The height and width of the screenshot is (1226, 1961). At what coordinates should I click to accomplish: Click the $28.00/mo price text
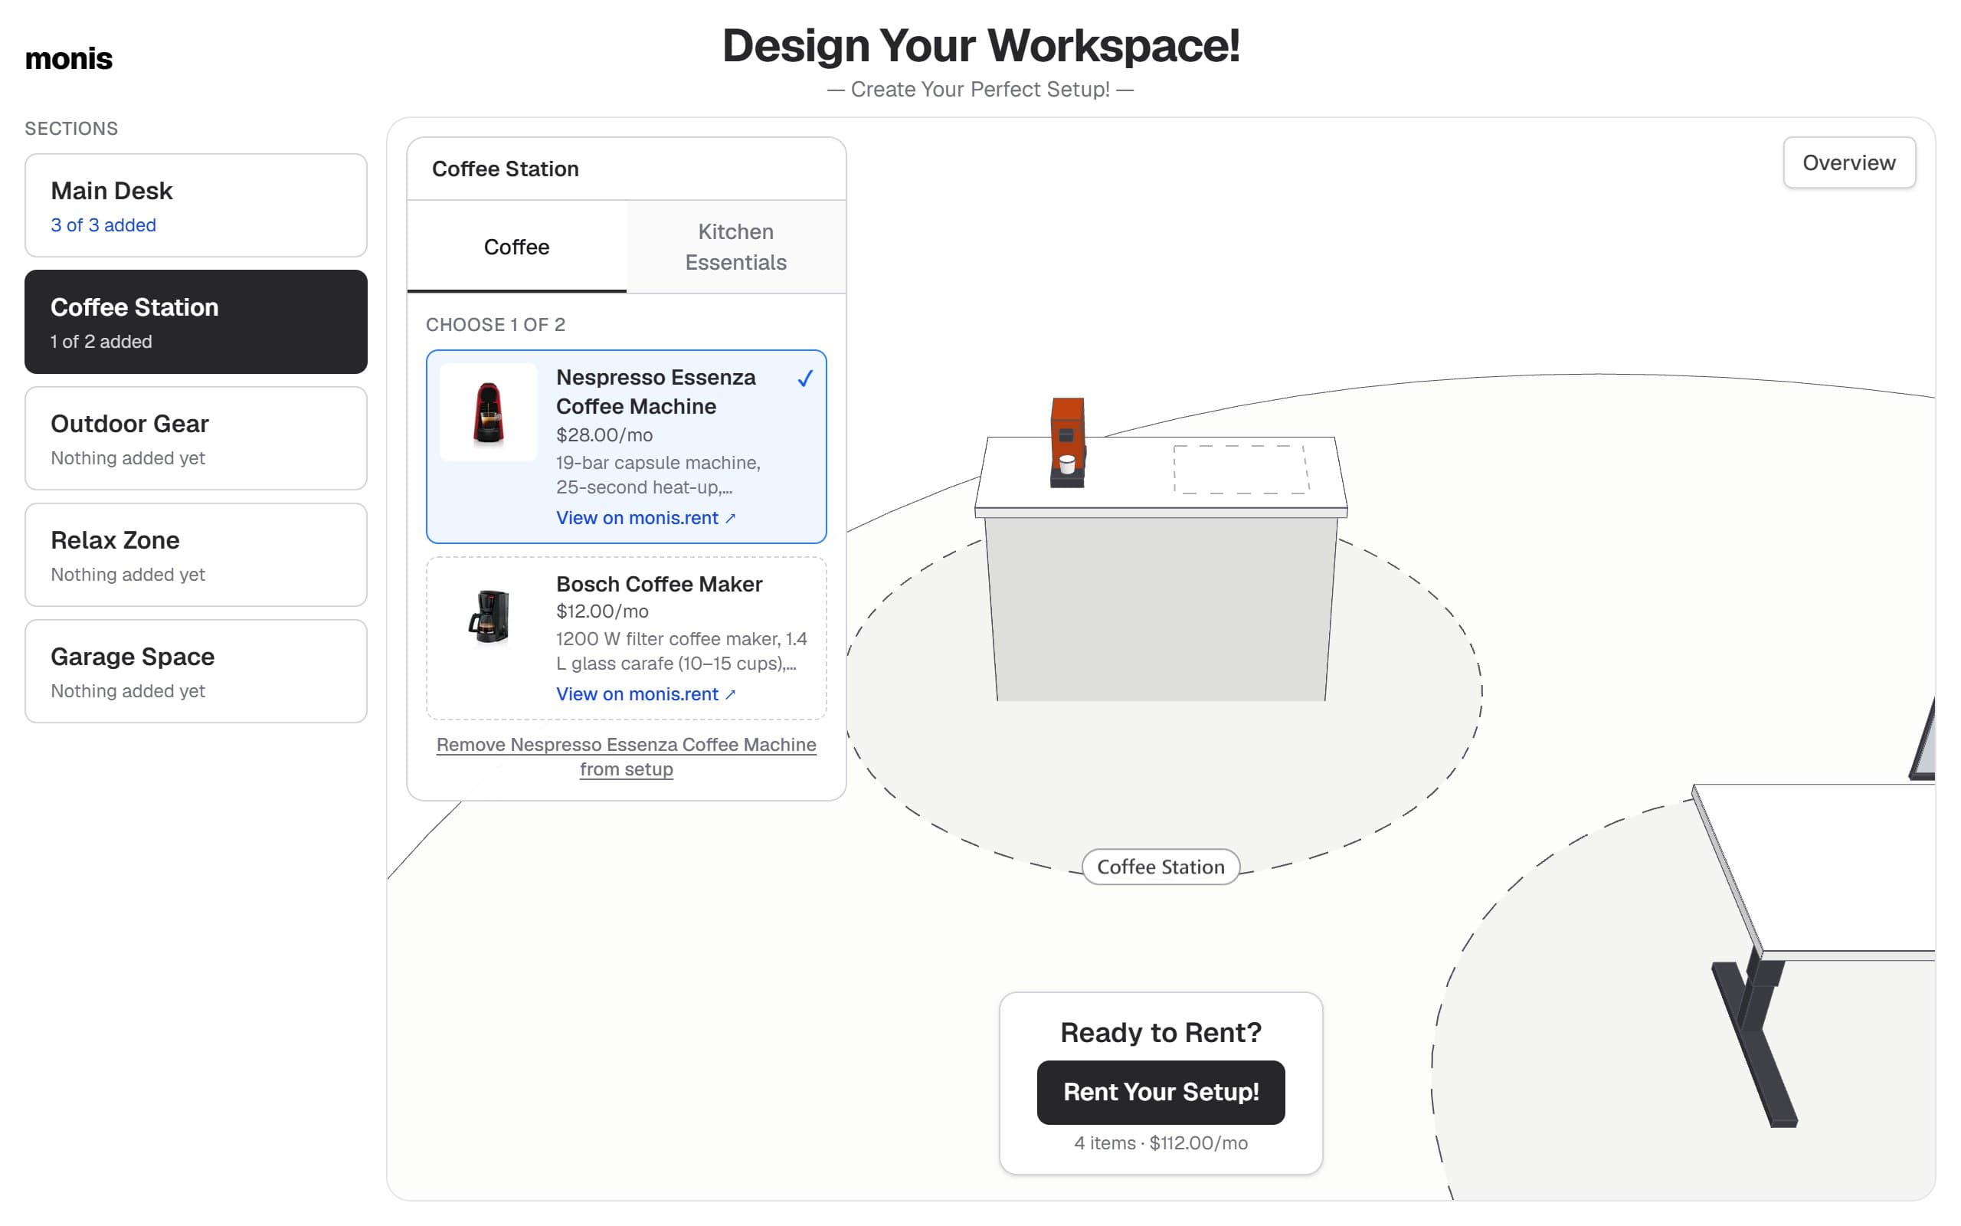[604, 434]
